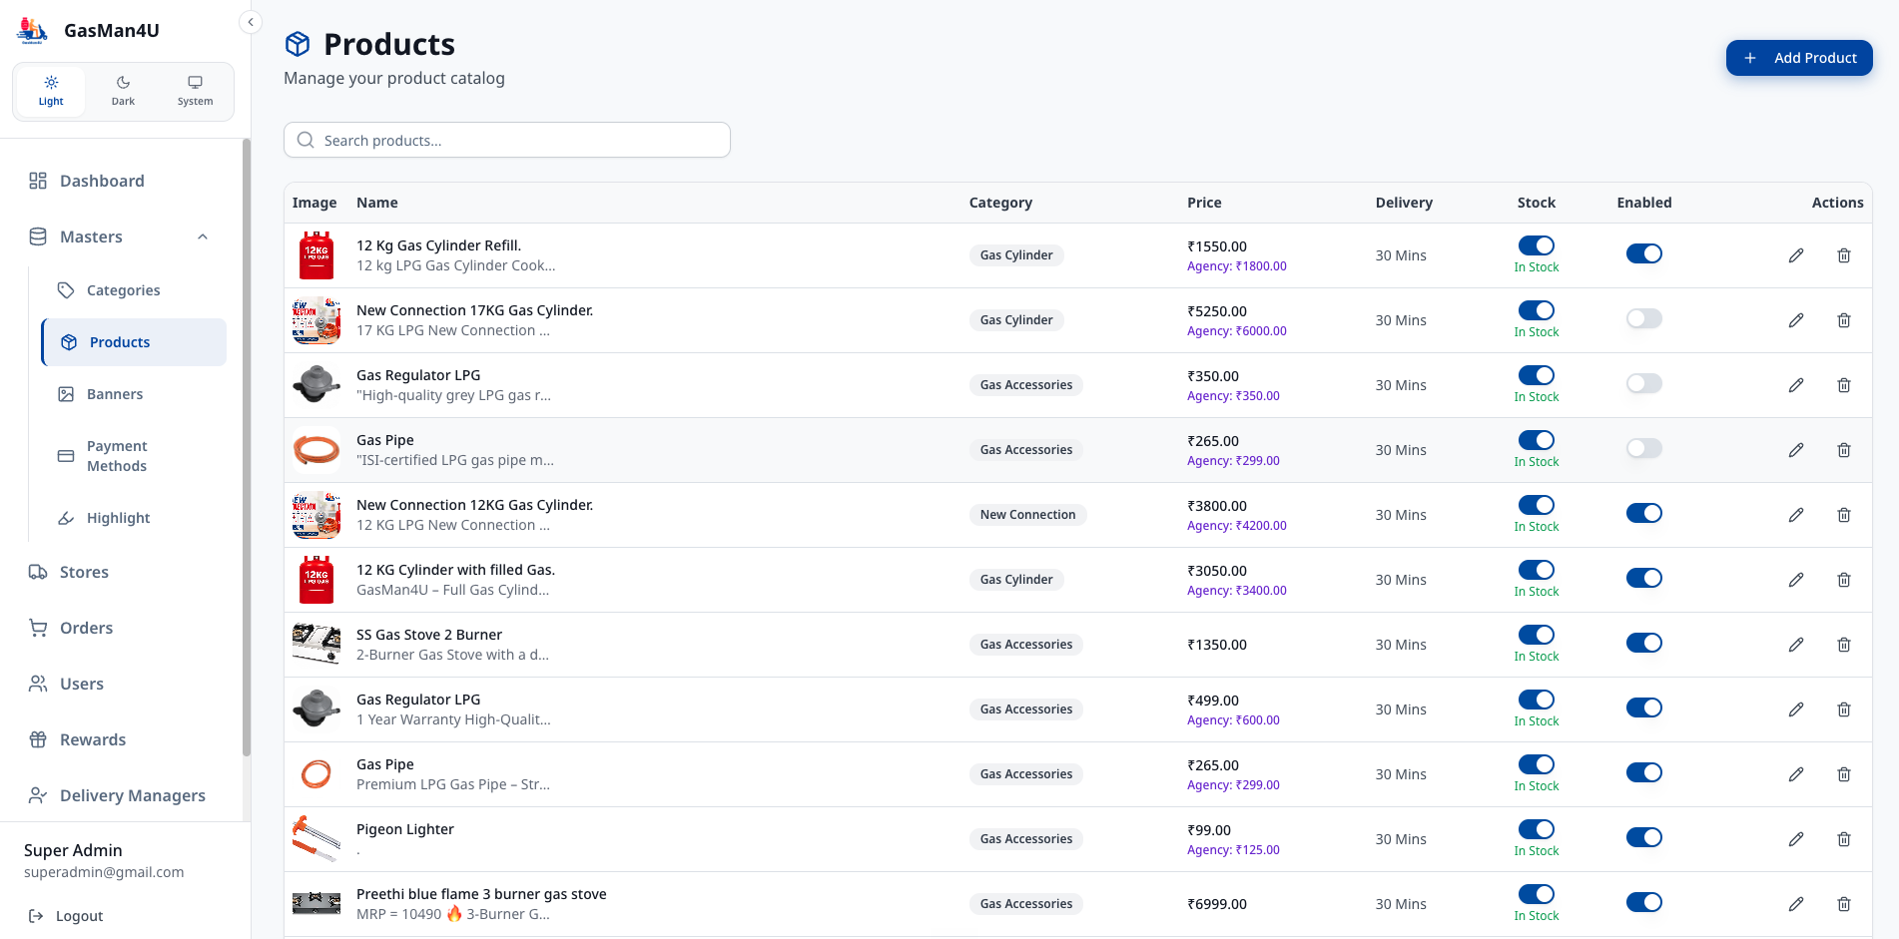The width and height of the screenshot is (1899, 939).
Task: Click the Preethi gas stove thumbnail image
Action: point(316,904)
